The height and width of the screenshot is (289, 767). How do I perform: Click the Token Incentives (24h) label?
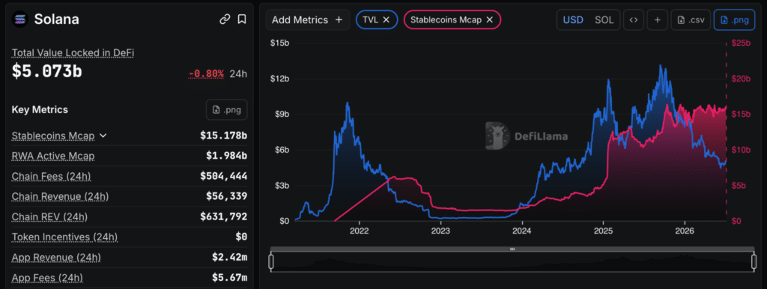point(64,237)
